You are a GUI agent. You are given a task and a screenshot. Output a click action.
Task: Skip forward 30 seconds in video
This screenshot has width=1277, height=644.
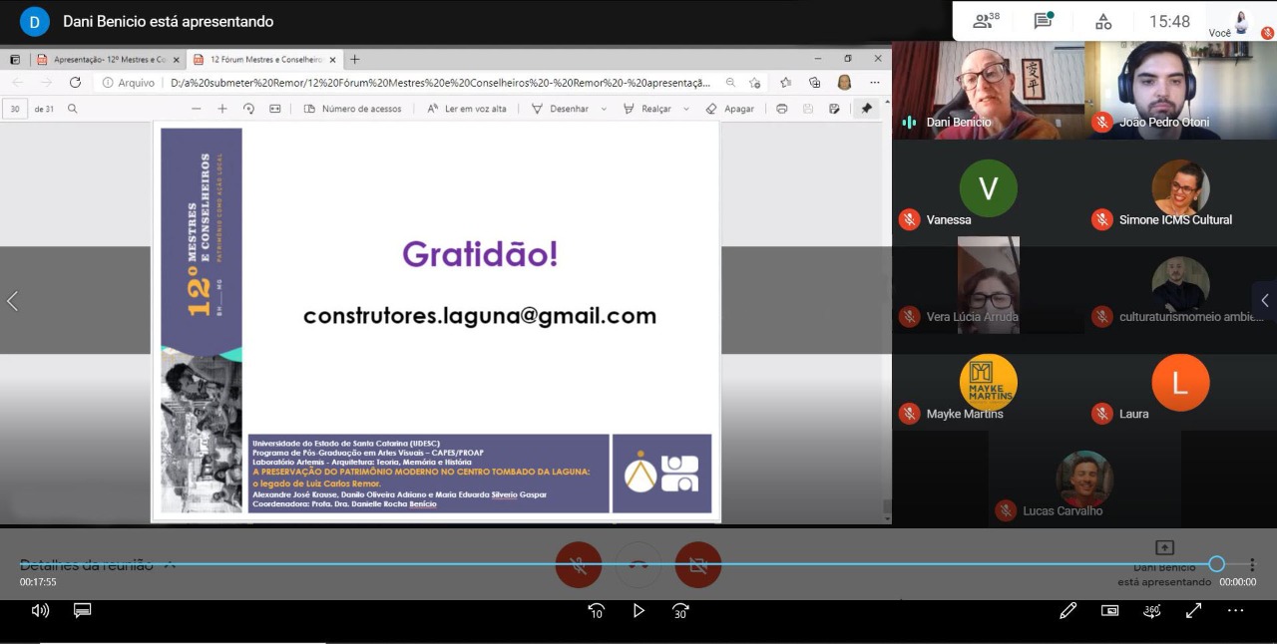(x=680, y=611)
